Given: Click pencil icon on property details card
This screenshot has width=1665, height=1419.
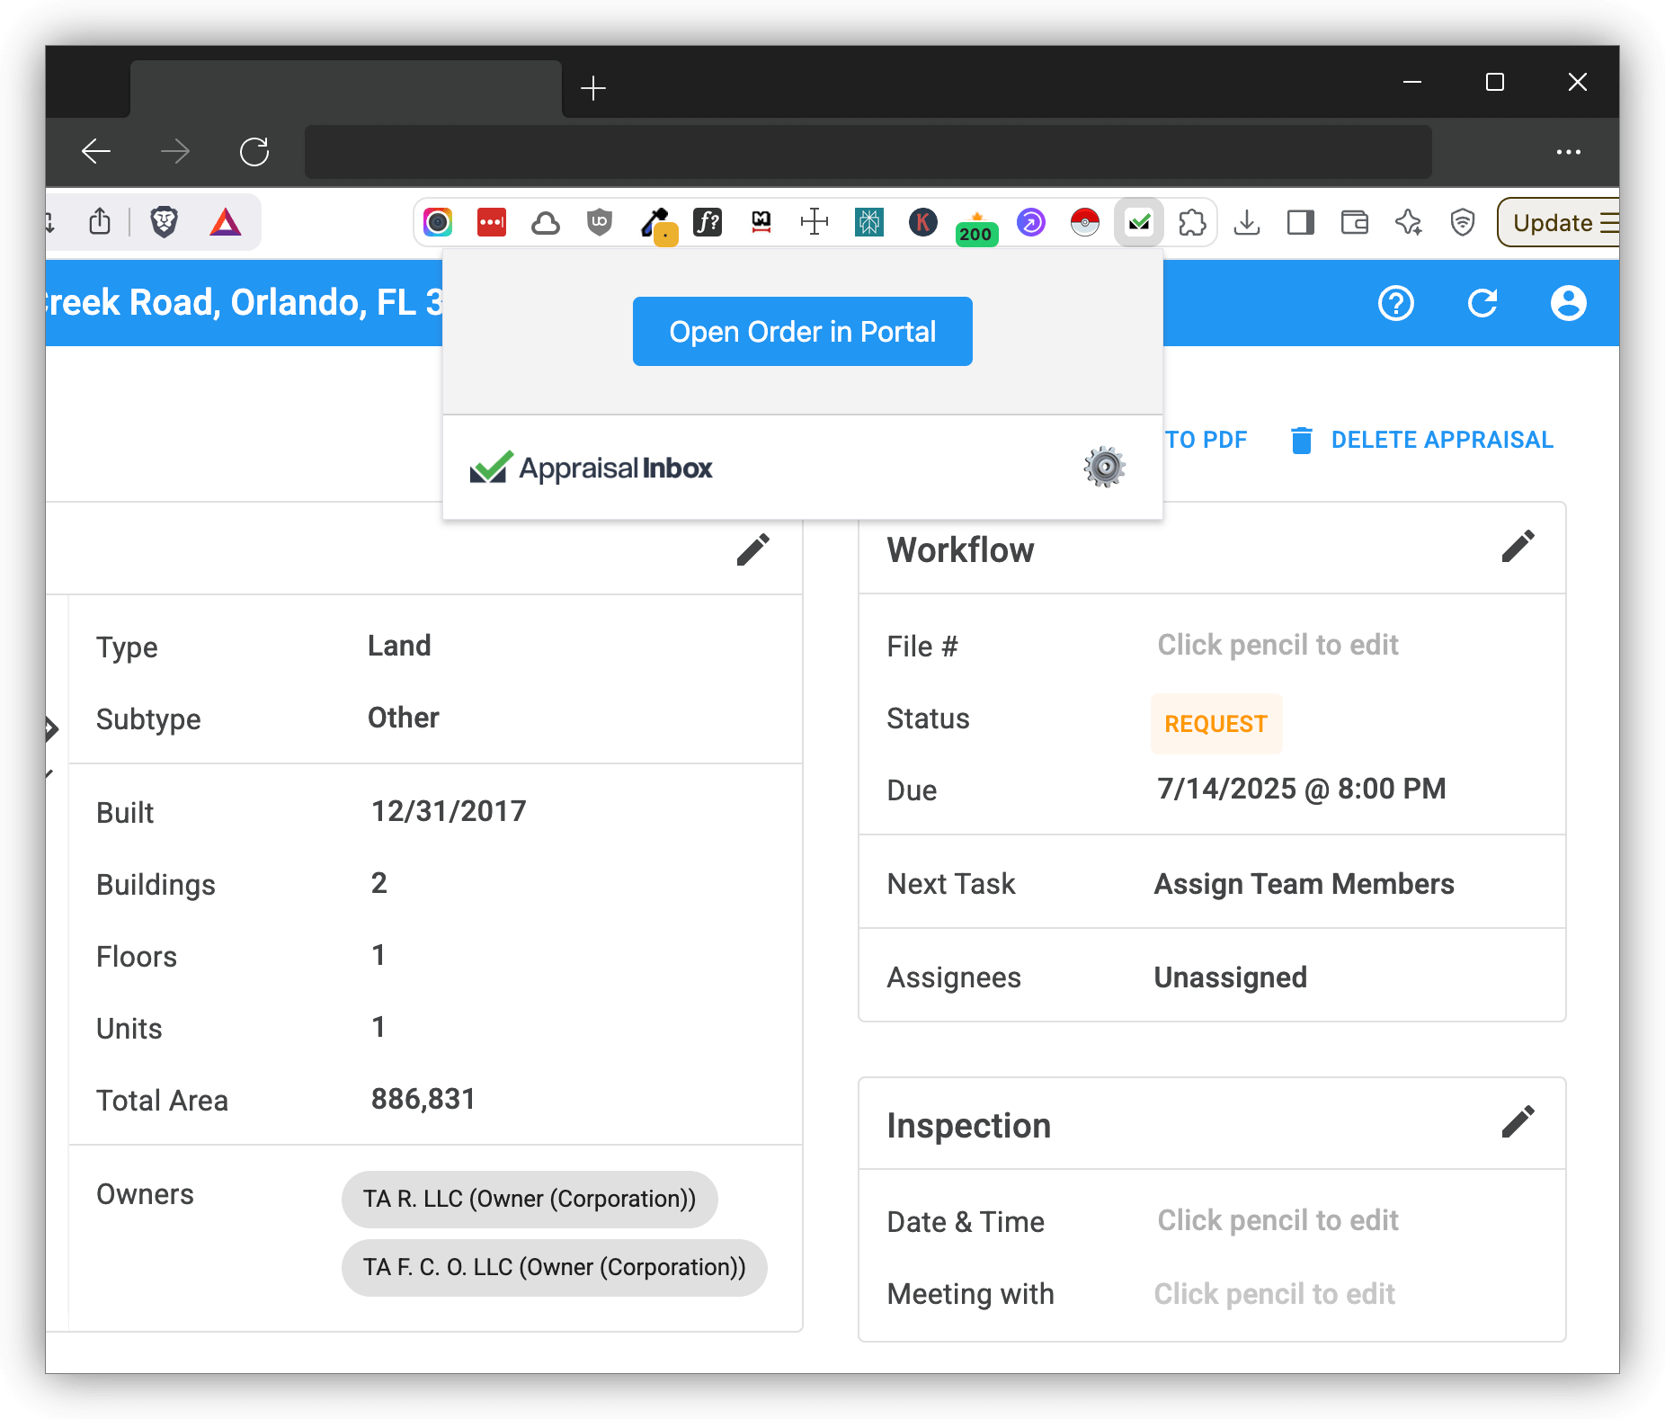Looking at the screenshot, I should tap(752, 549).
